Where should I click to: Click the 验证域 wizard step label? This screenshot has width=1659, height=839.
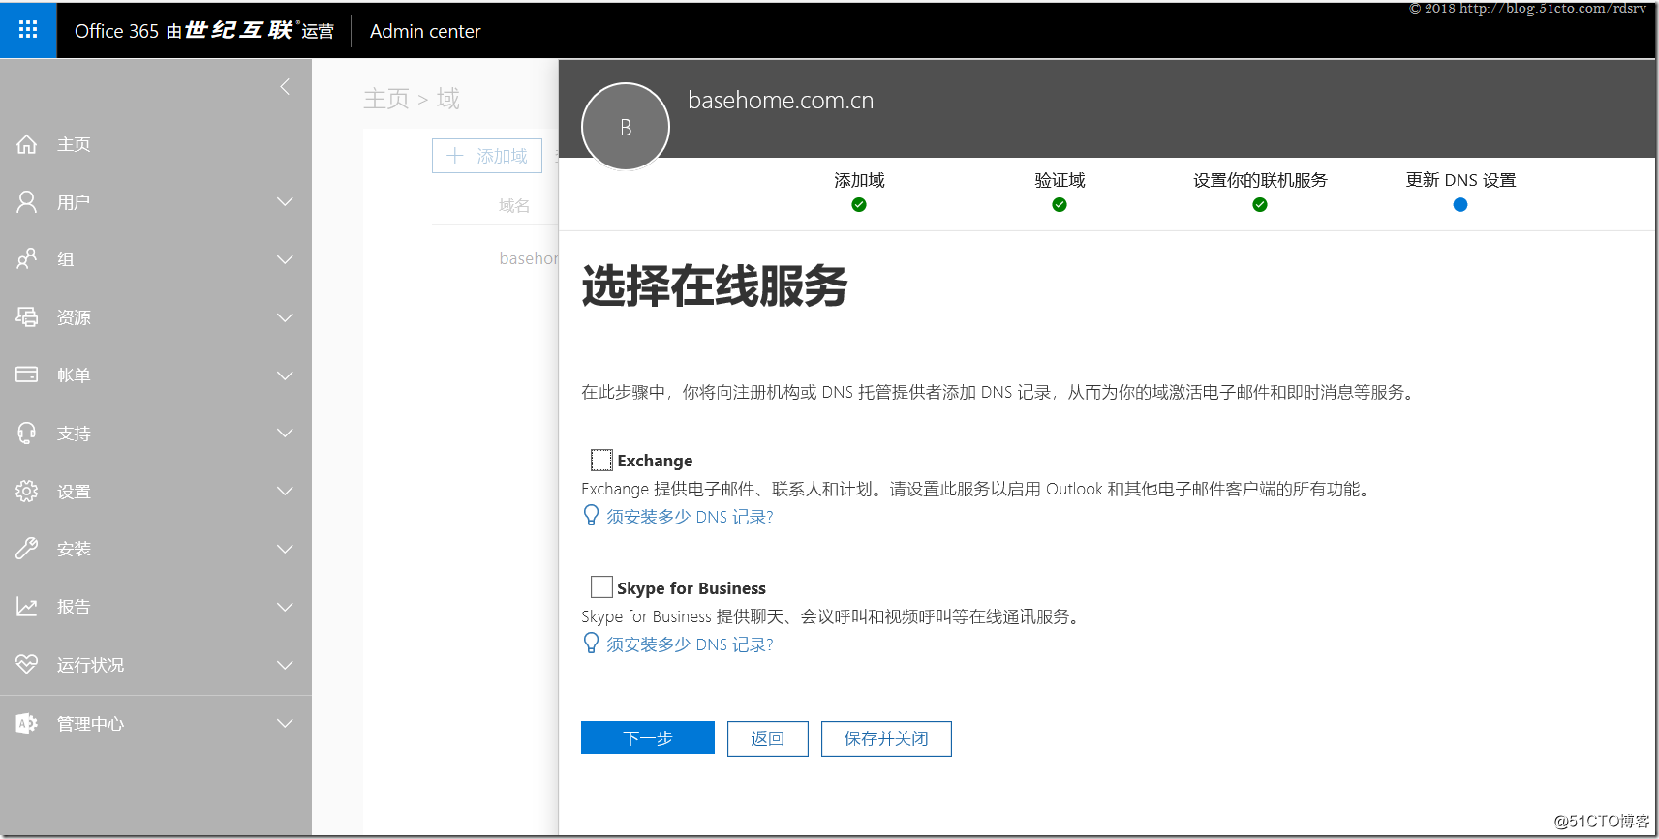coord(1060,180)
